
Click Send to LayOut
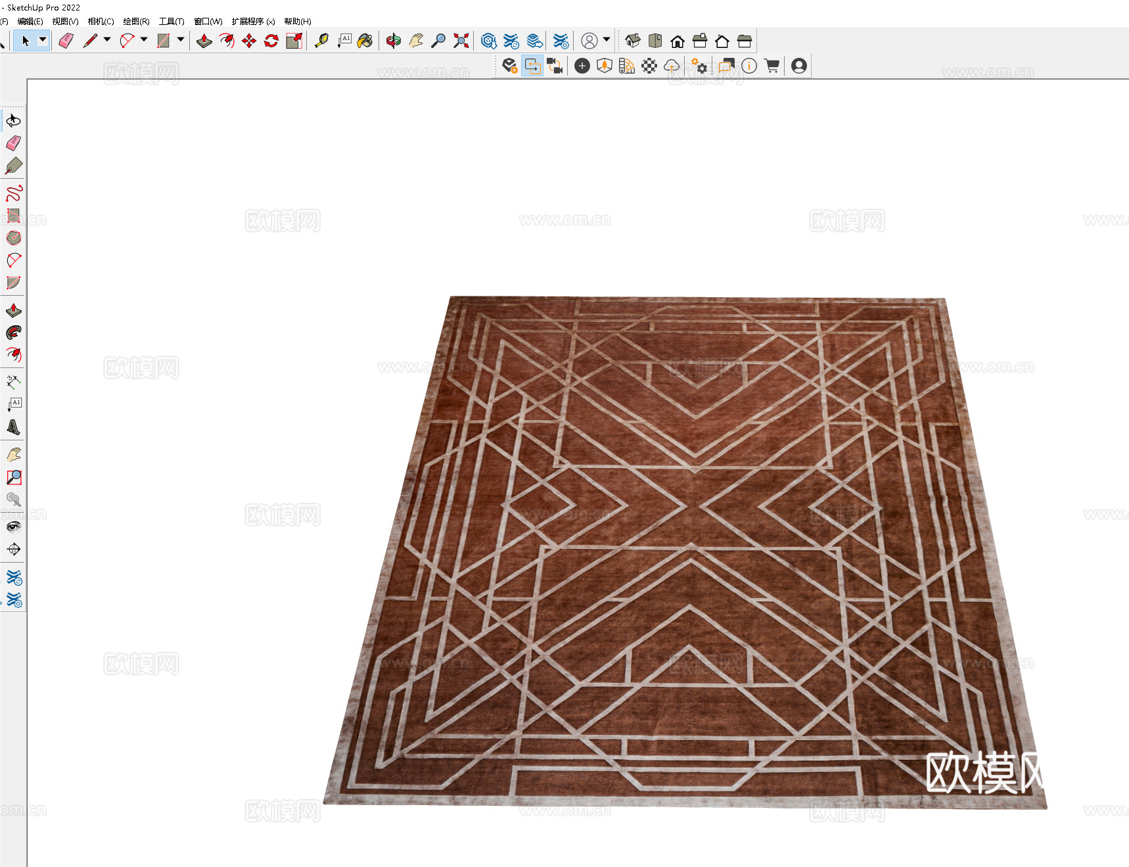[535, 41]
